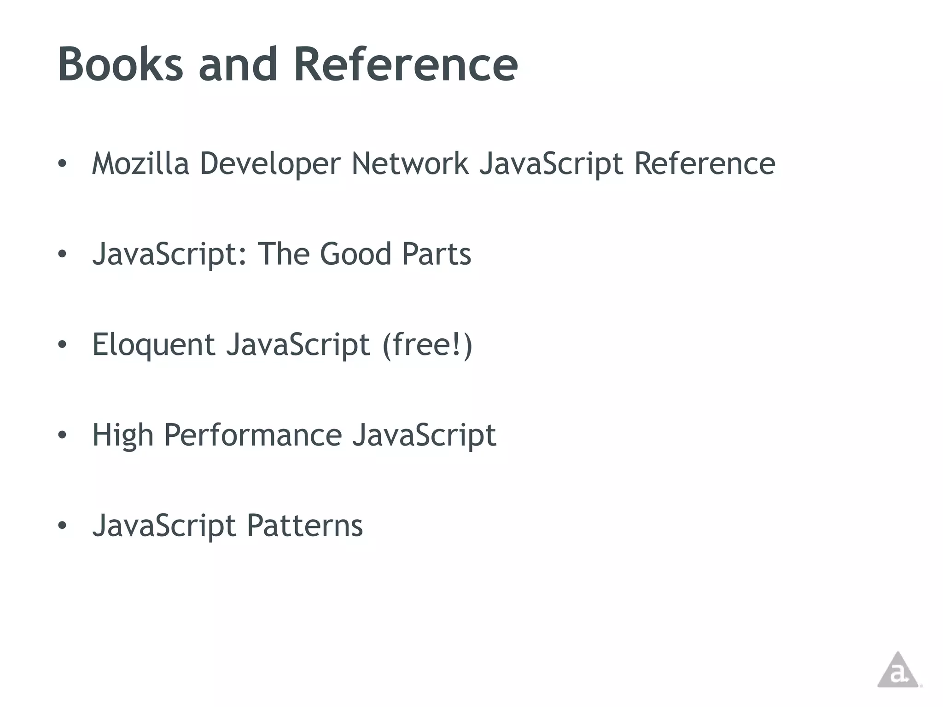Click the words "Good Parts" in second bullet

pyautogui.click(x=395, y=254)
